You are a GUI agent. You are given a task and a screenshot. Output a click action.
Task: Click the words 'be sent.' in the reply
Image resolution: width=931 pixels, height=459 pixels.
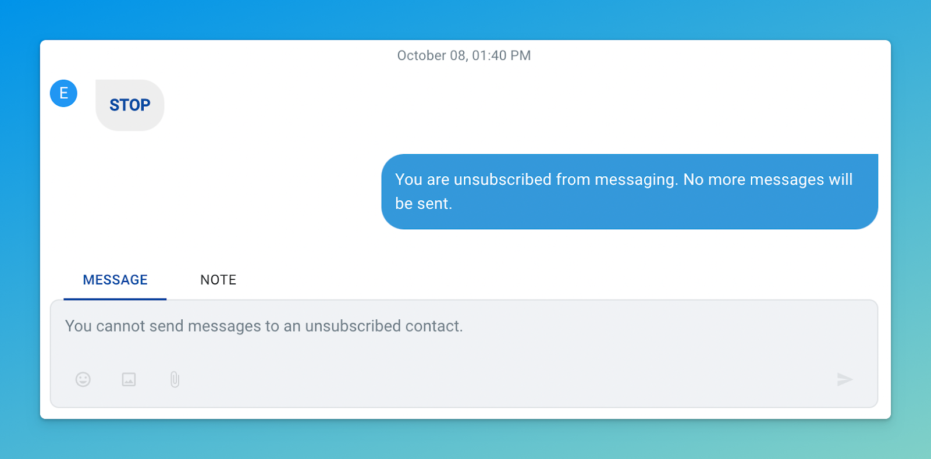point(423,204)
